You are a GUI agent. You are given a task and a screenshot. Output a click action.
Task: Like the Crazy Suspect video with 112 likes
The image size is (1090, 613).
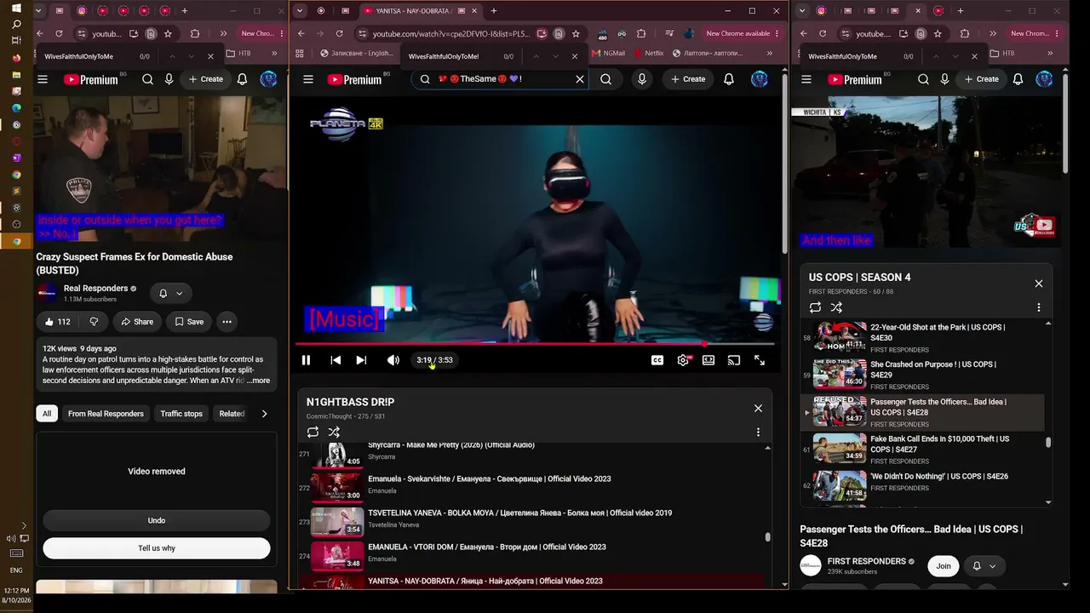tap(58, 322)
